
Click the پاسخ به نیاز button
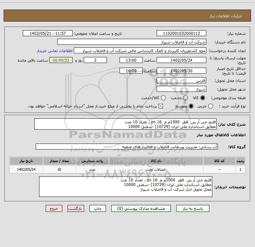pos(192,209)
